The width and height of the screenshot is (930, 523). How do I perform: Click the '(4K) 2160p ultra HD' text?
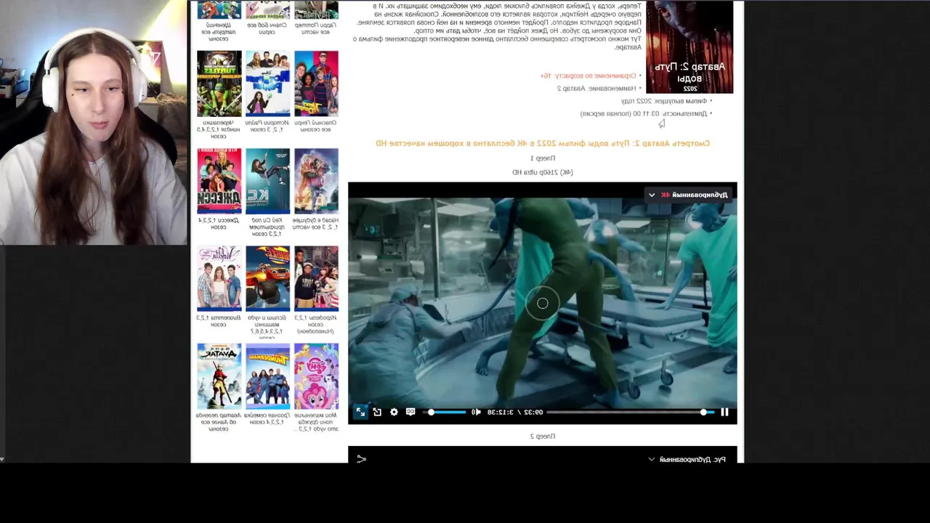click(543, 173)
